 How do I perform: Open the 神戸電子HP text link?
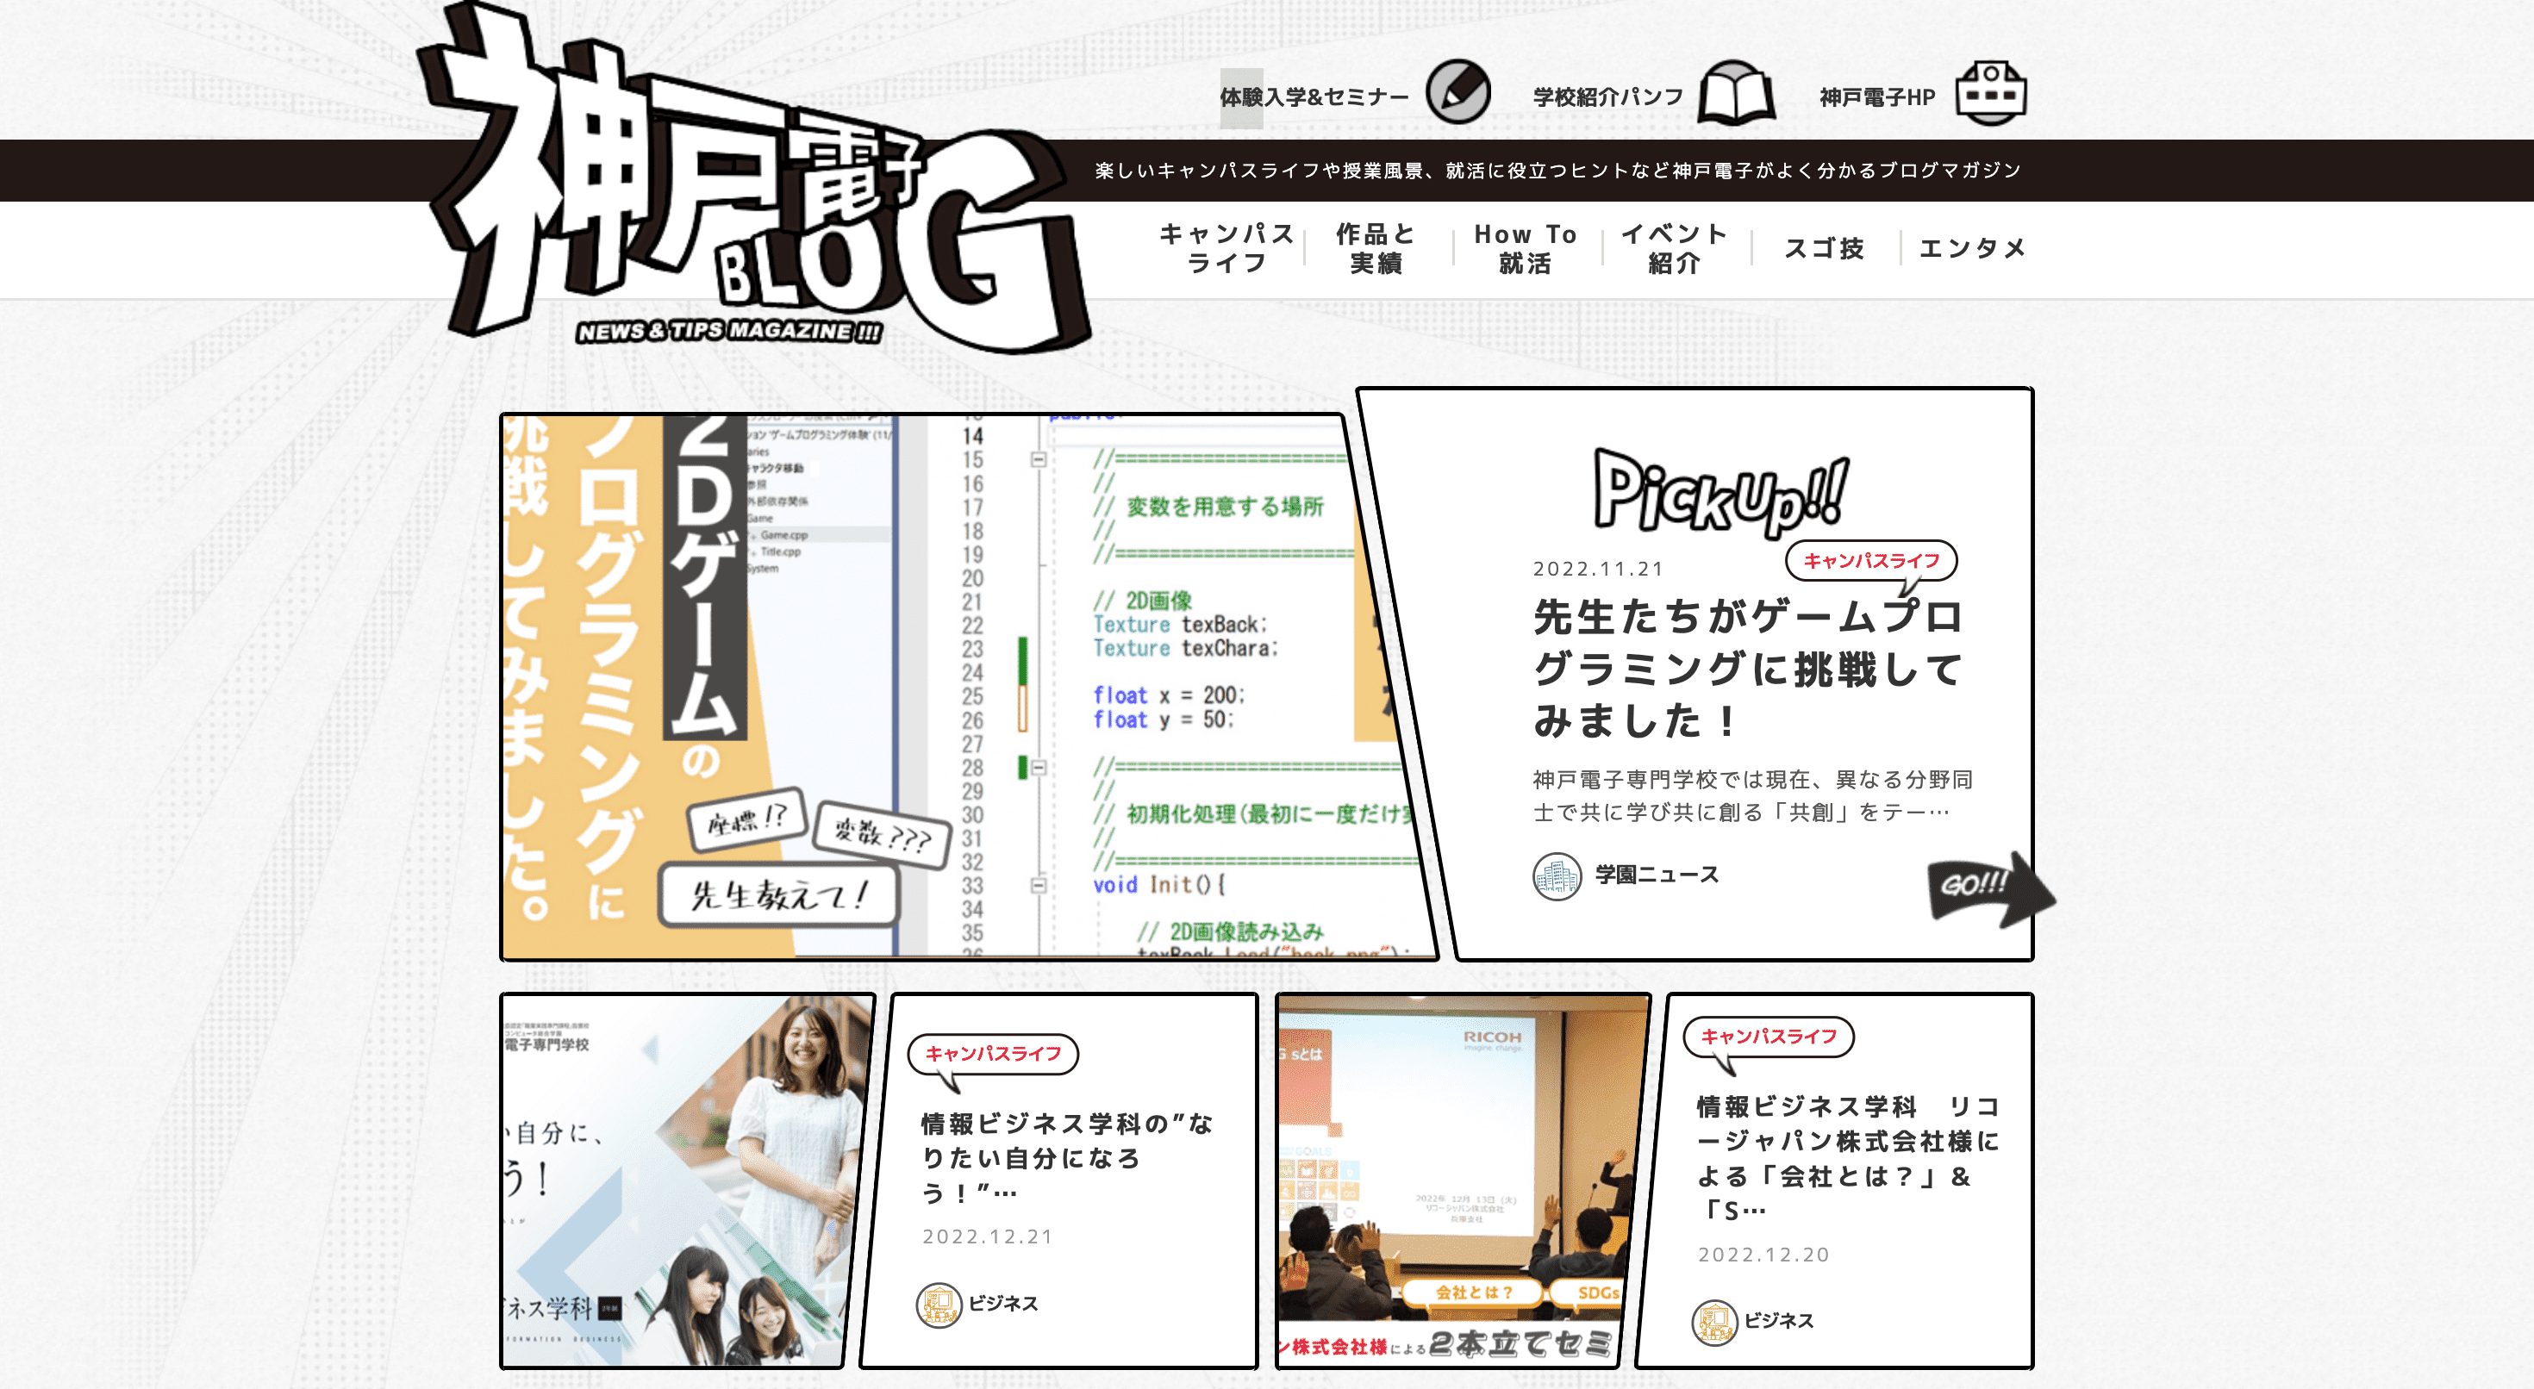coord(1877,97)
